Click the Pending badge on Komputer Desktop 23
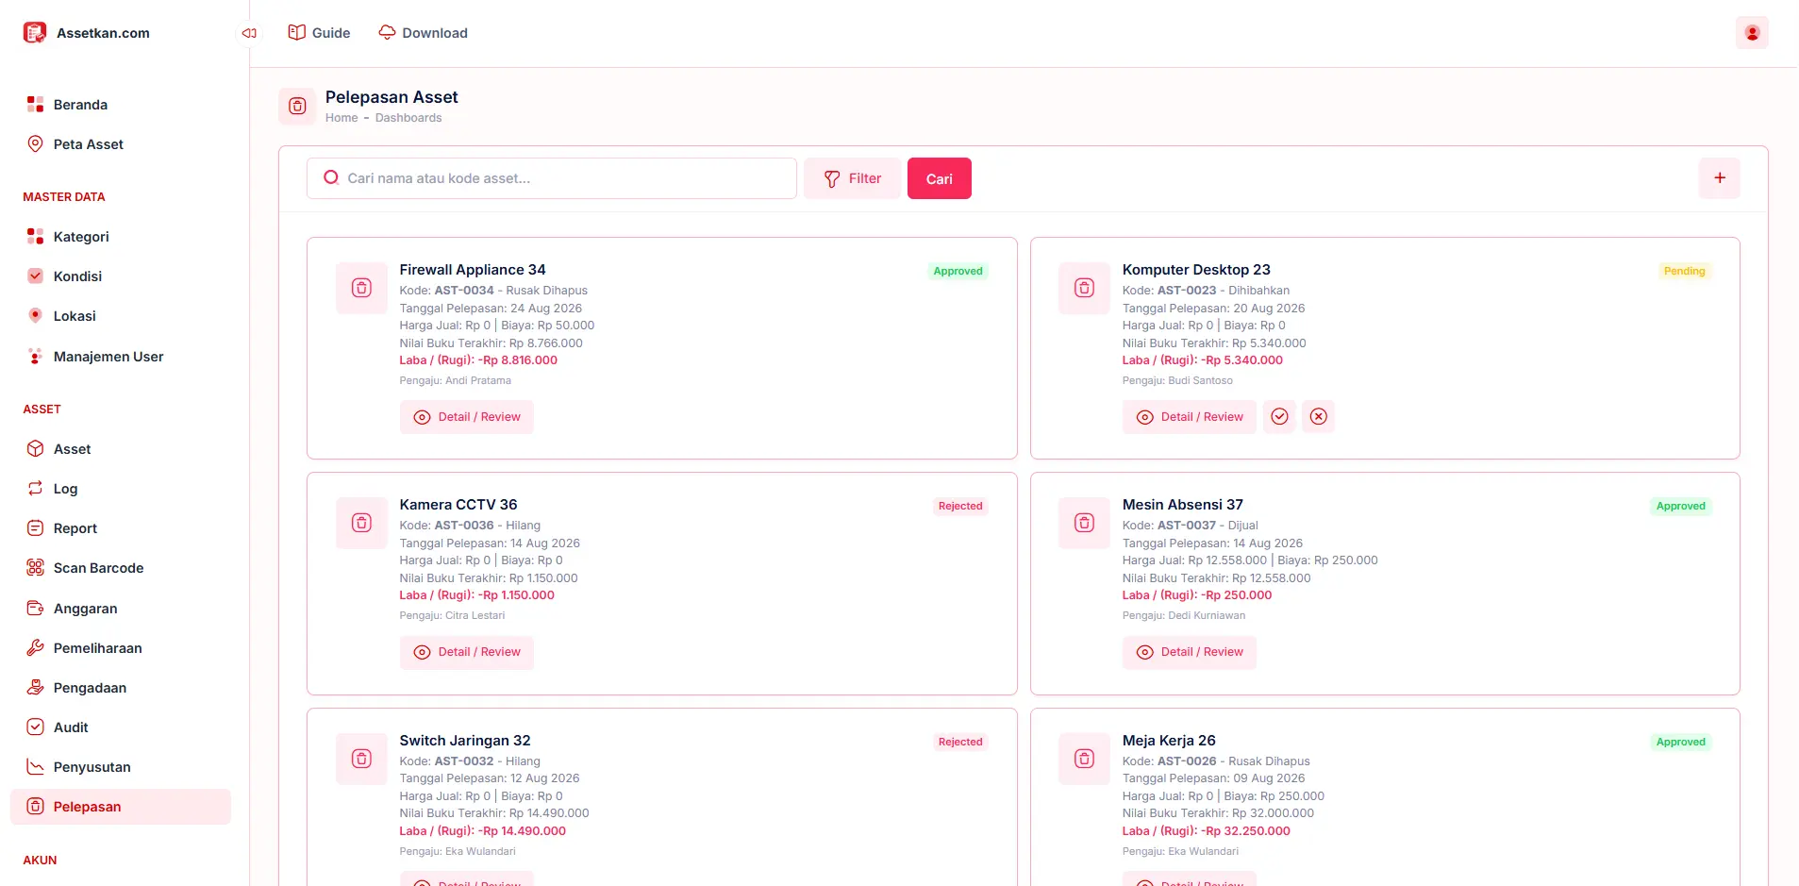Viewport: 1799px width, 886px height. pos(1684,271)
